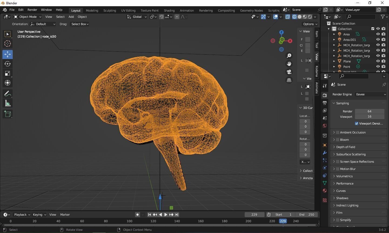Open the Material properties tab icon
This screenshot has height=233, width=389.
(x=325, y=191)
